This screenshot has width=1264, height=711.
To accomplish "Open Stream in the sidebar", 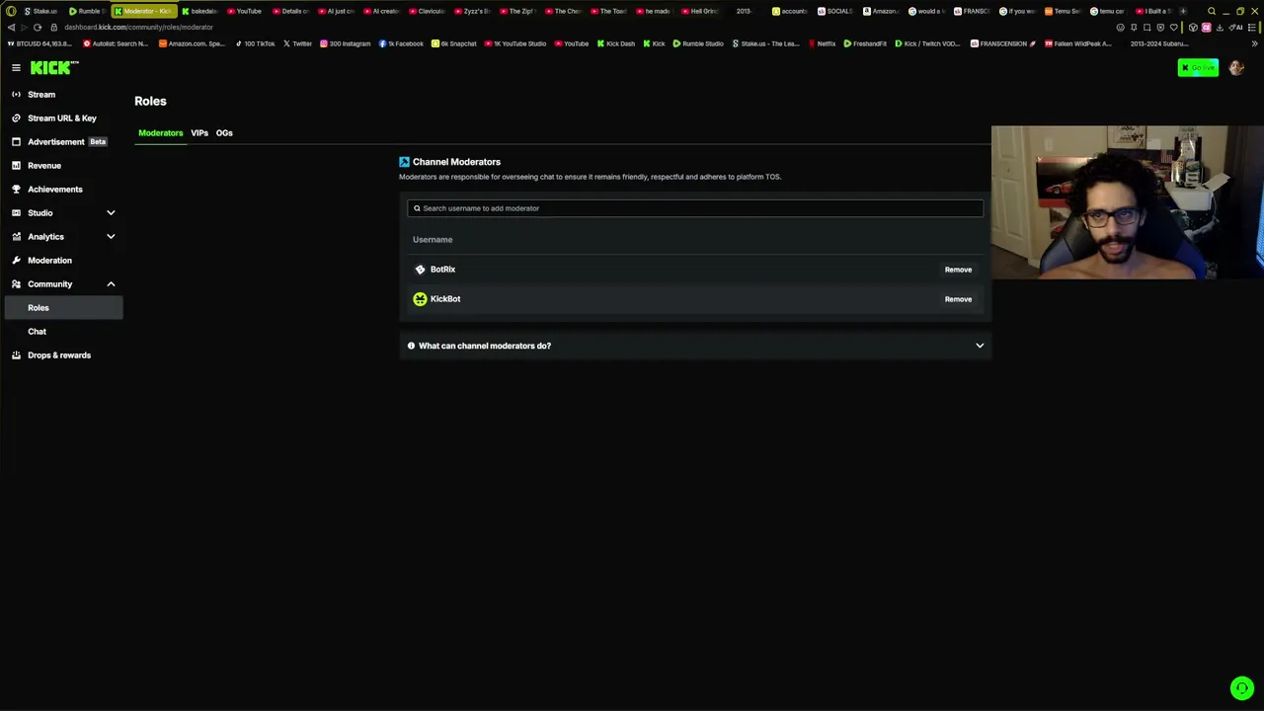I will coord(41,95).
